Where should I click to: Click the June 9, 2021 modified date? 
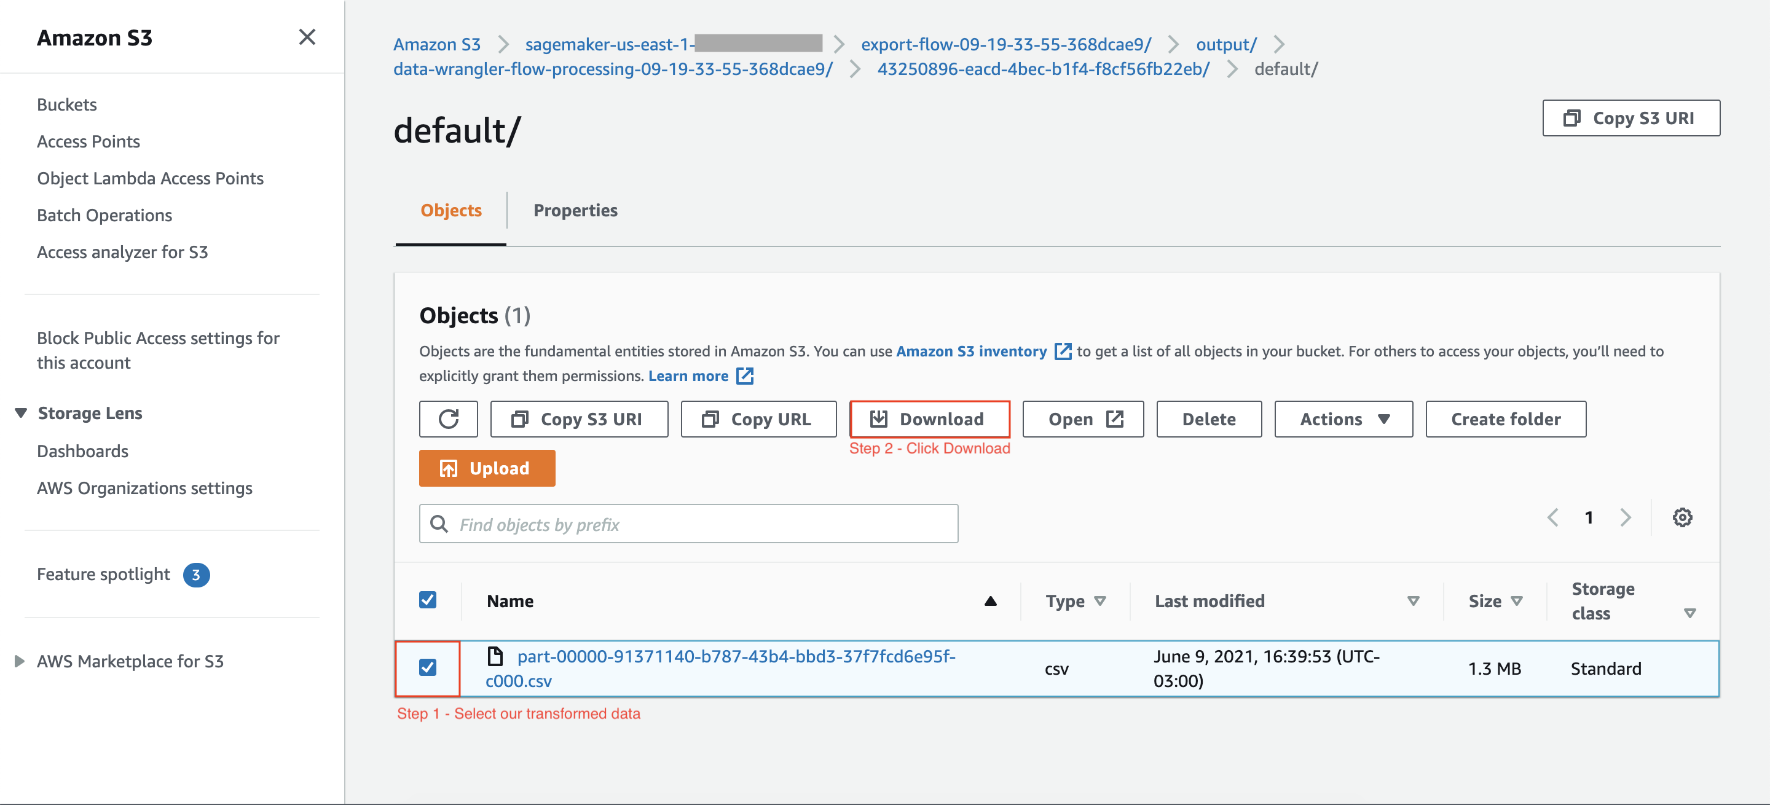coord(1266,669)
